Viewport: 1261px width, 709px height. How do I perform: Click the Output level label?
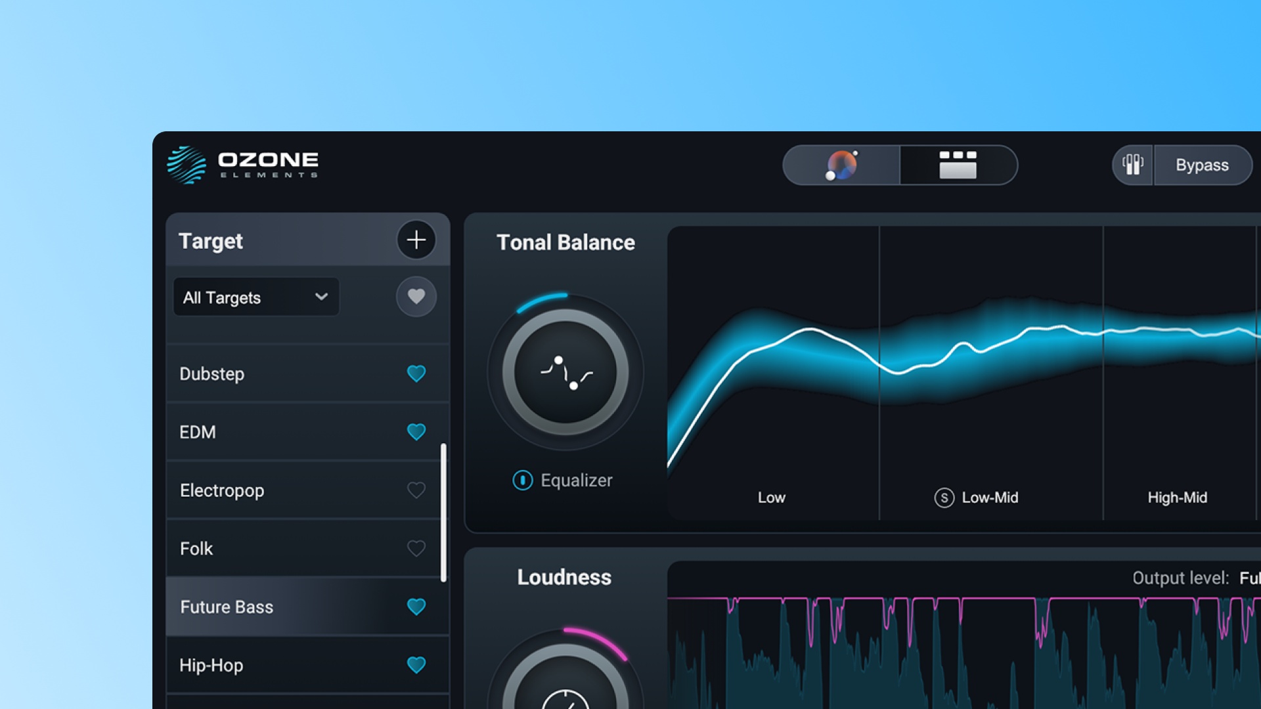pyautogui.click(x=1180, y=578)
